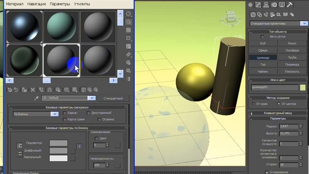Image resolution: width=309 pixels, height=174 pixels.
Task: Select the Cameras category icon
Action: coord(272,14)
